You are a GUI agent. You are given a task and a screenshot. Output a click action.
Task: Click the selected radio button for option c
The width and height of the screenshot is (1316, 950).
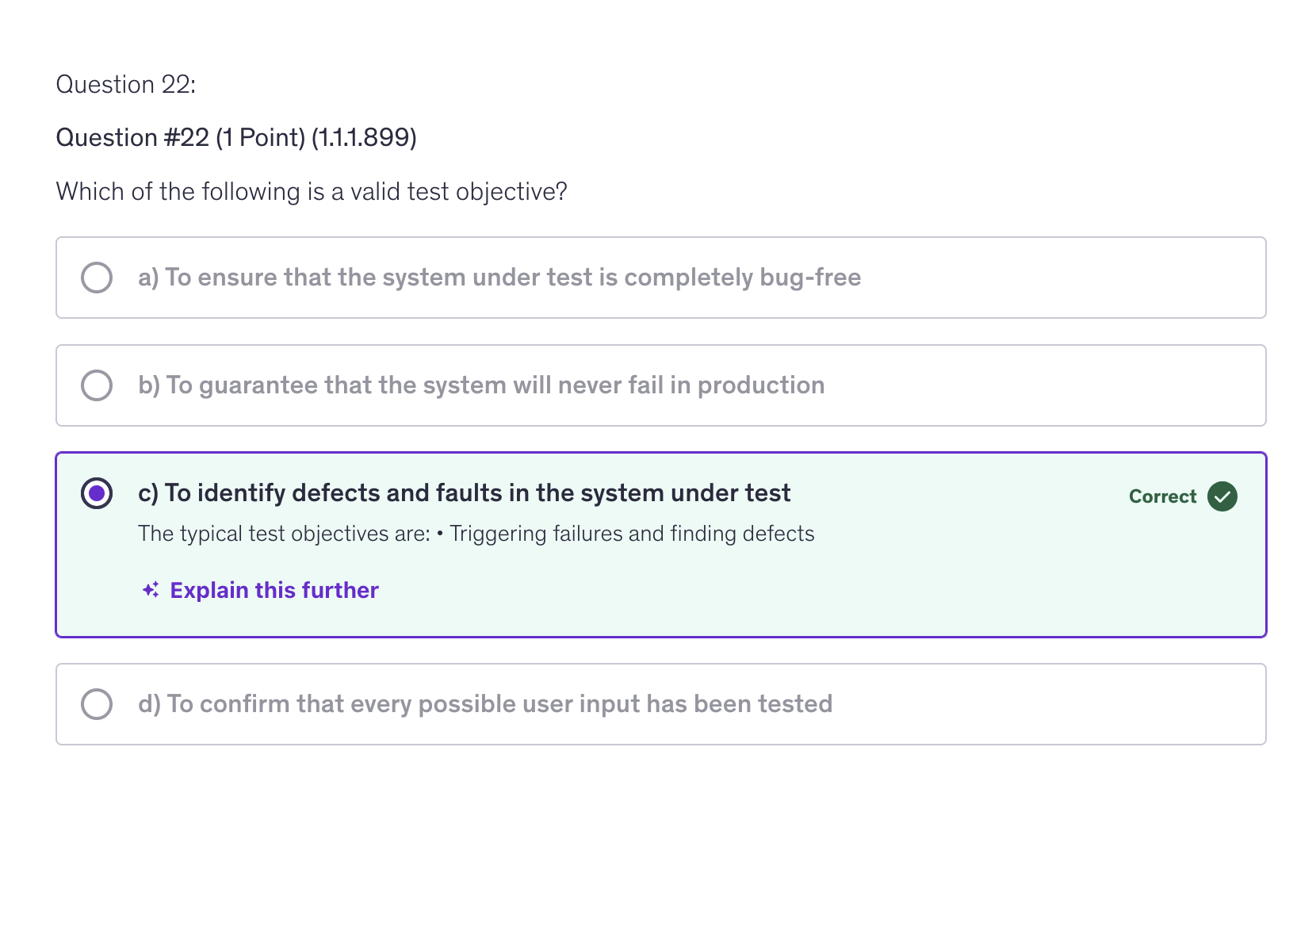click(97, 493)
